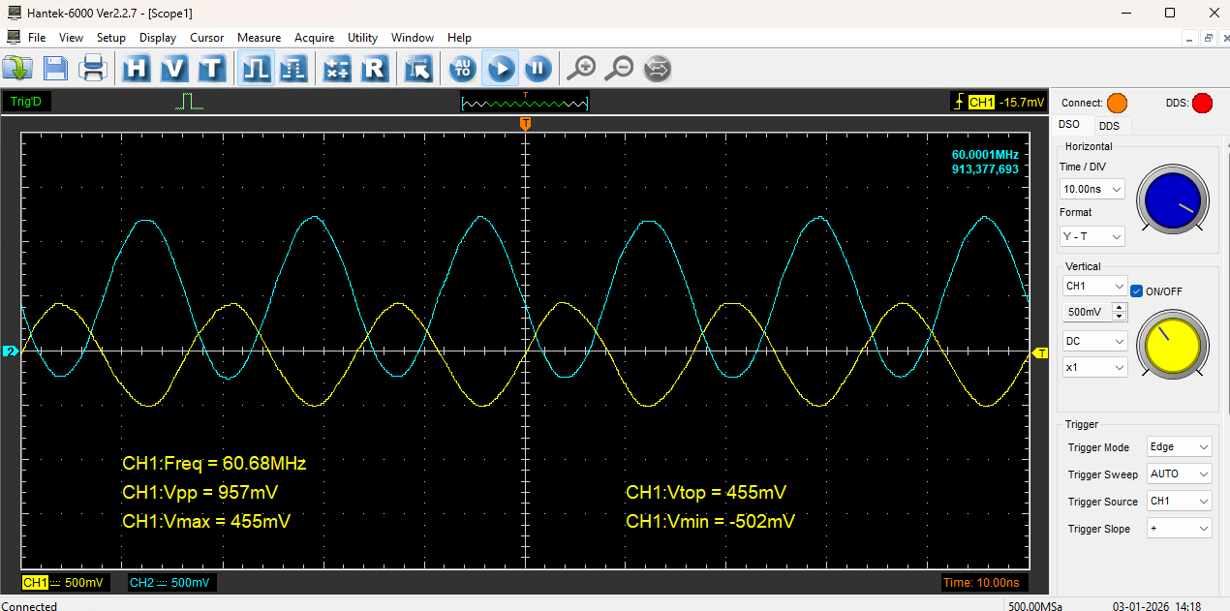This screenshot has width=1230, height=611.
Task: Expand the Trigger Mode Edge dropdown
Action: [1179, 446]
